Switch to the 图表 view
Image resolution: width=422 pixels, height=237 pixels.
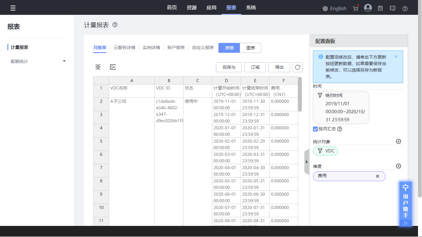[251, 48]
